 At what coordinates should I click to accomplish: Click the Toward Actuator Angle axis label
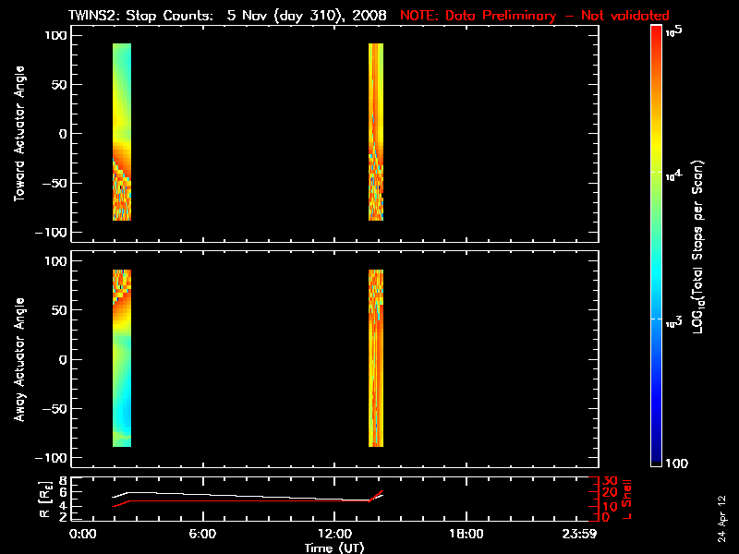[18, 133]
